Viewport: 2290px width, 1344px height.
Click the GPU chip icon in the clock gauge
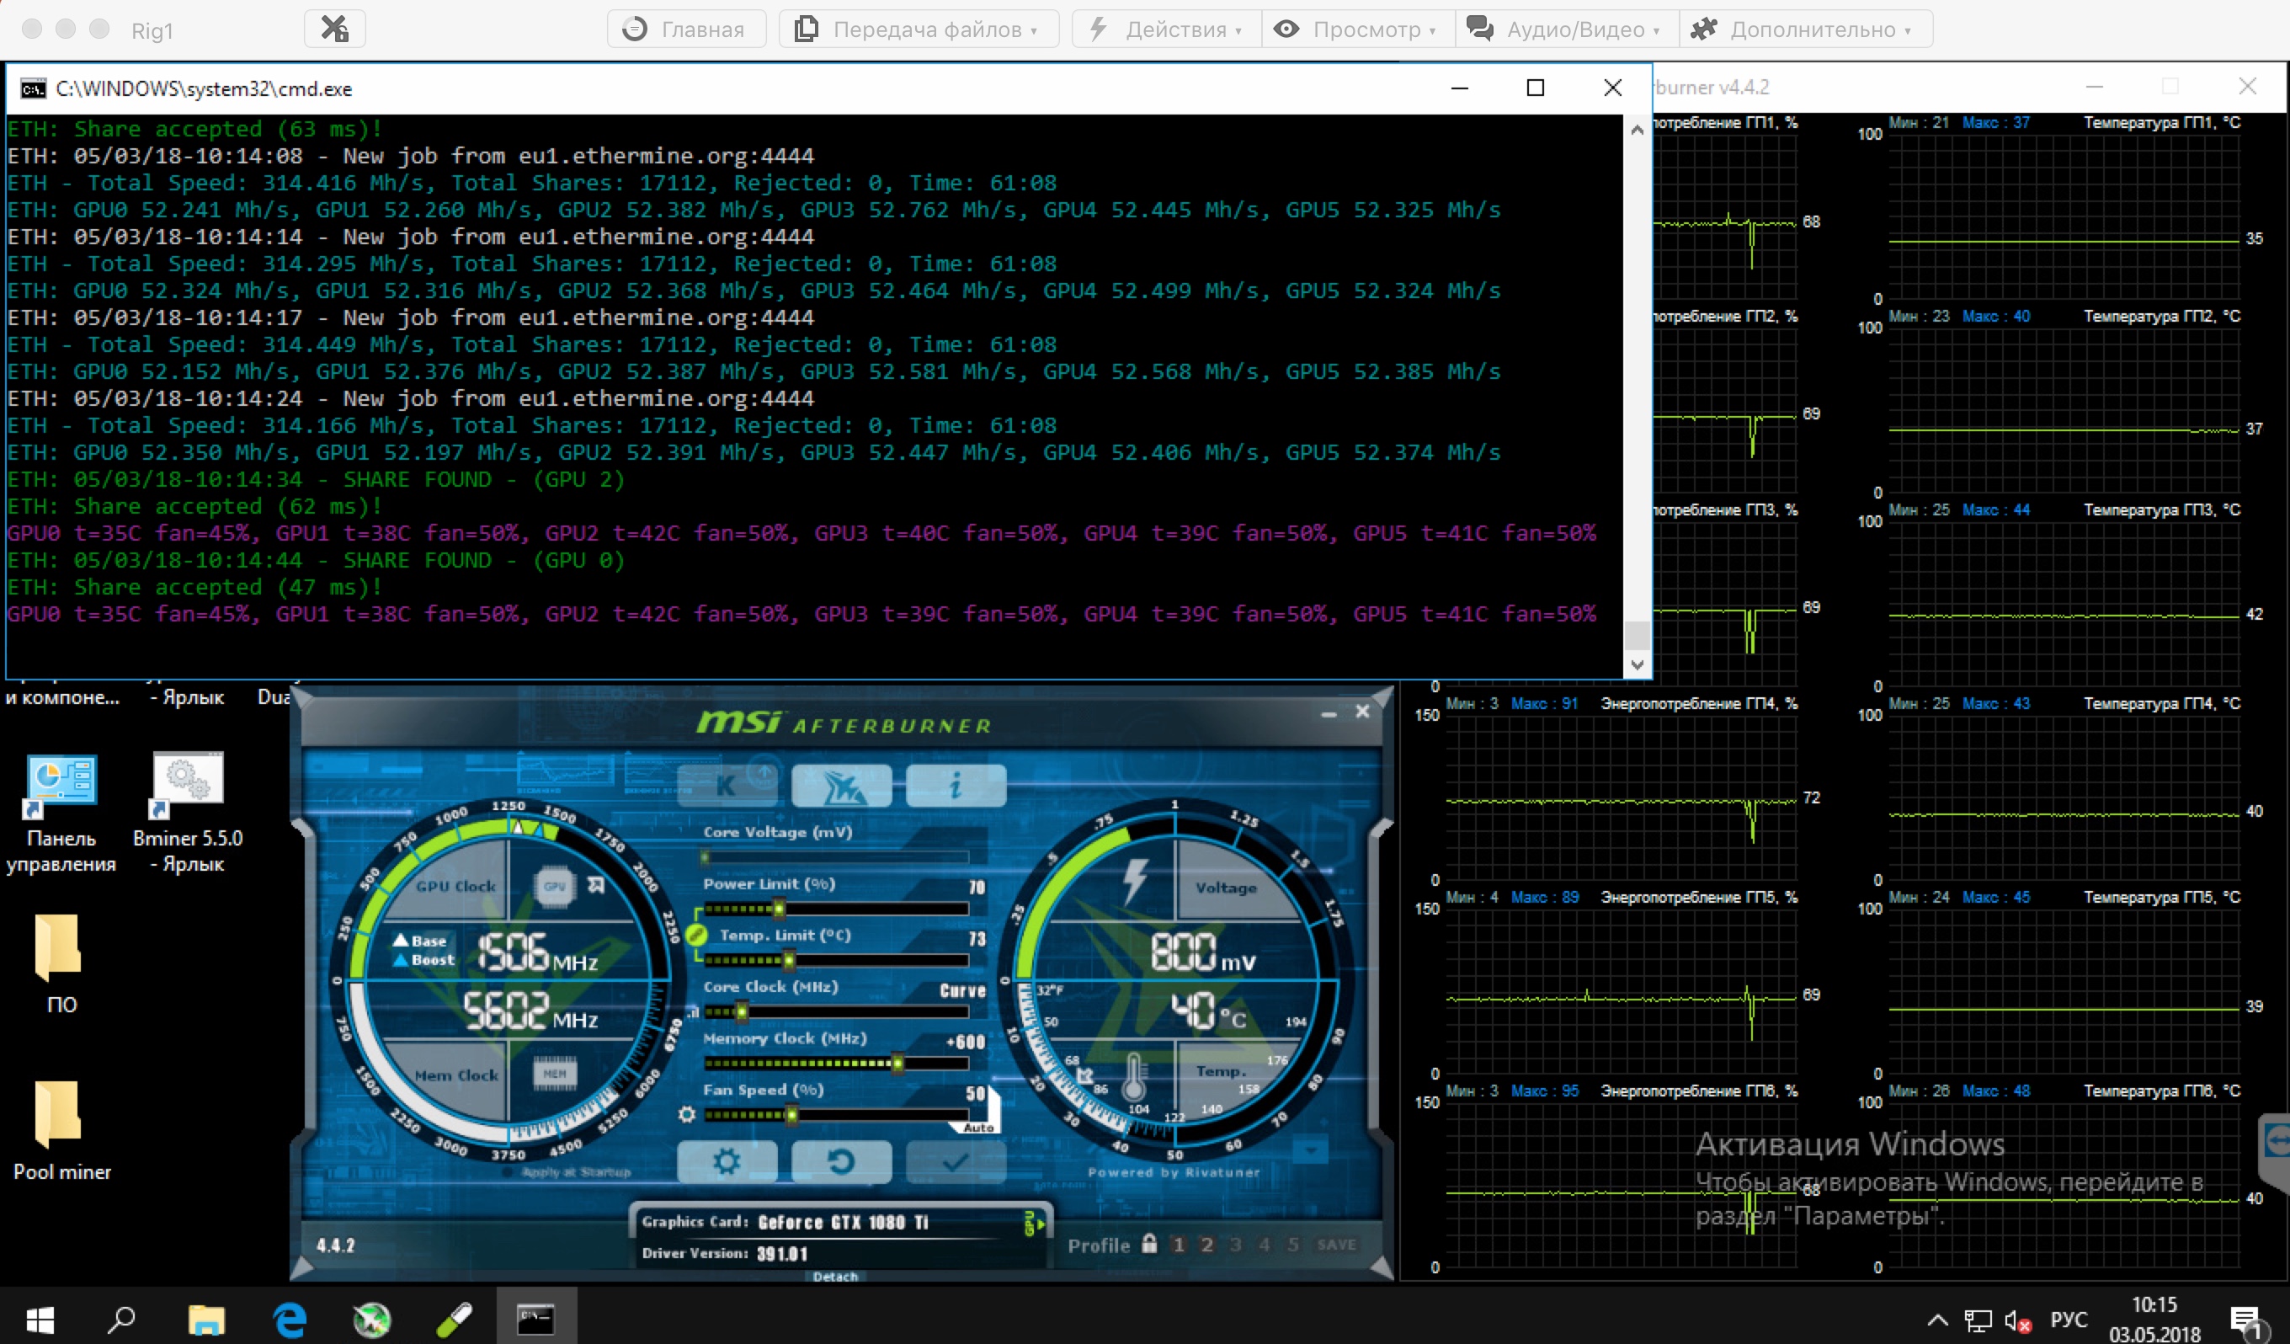click(554, 886)
